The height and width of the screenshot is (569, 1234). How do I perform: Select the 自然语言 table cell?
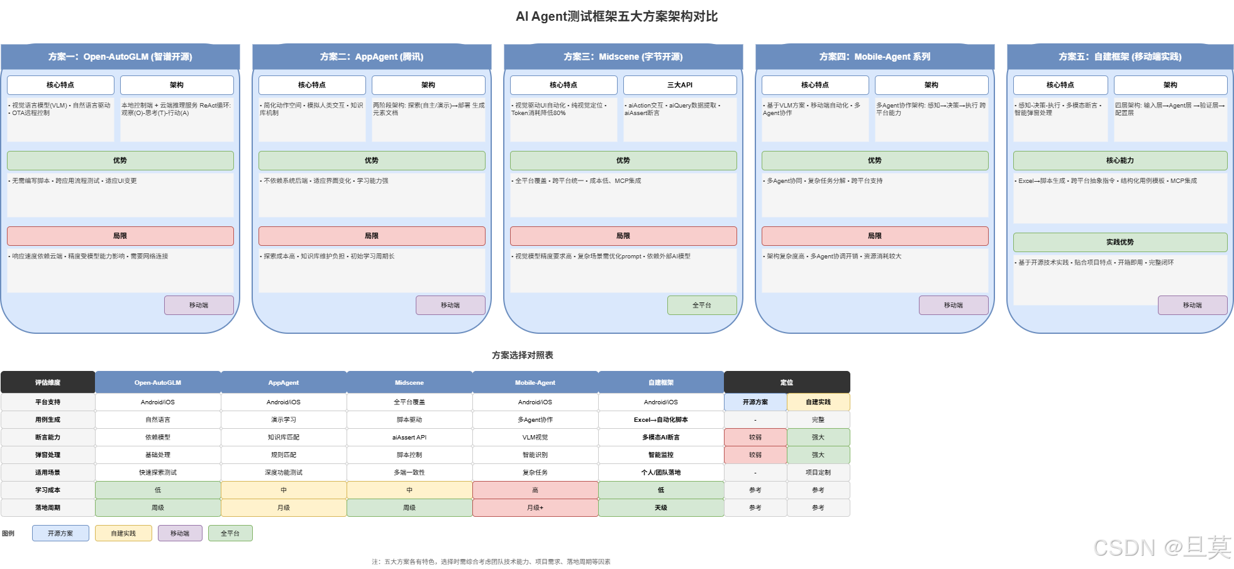click(158, 419)
